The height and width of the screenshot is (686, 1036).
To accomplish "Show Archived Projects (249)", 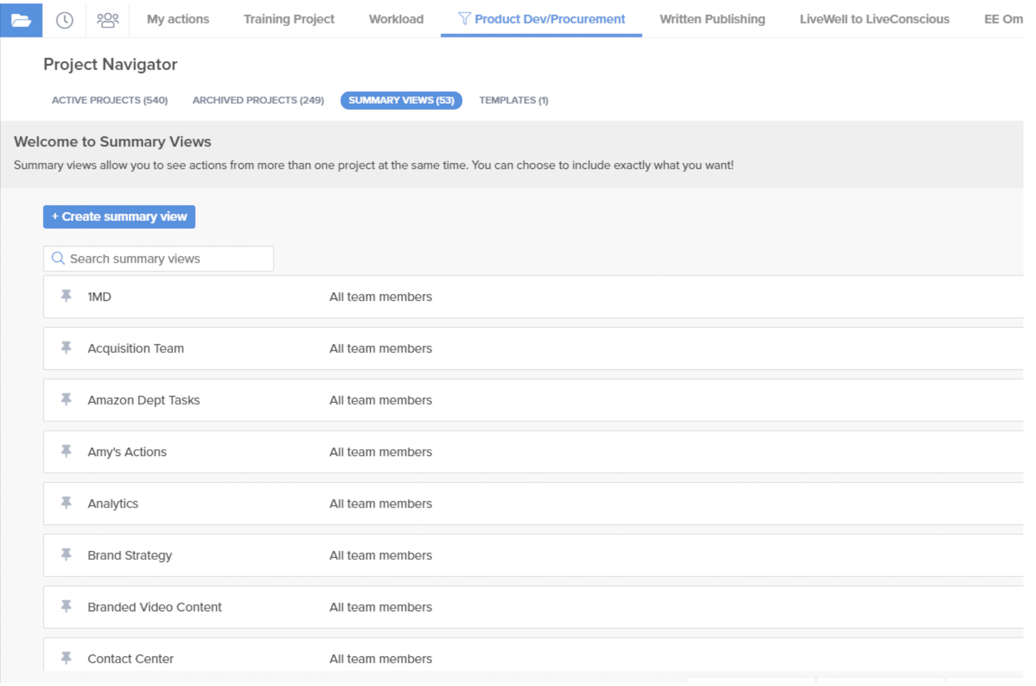I will (258, 100).
